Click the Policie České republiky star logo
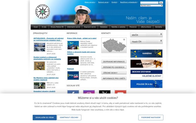The height and width of the screenshot is (123, 196). coord(42,11)
